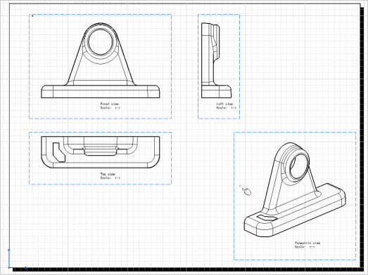368x275 pixels.
Task: Click the base plate in the Front view
Action: 101,91
